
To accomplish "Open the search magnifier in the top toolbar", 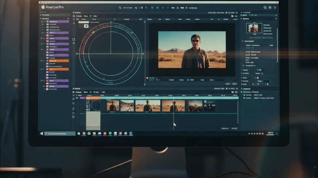I will [120, 8].
